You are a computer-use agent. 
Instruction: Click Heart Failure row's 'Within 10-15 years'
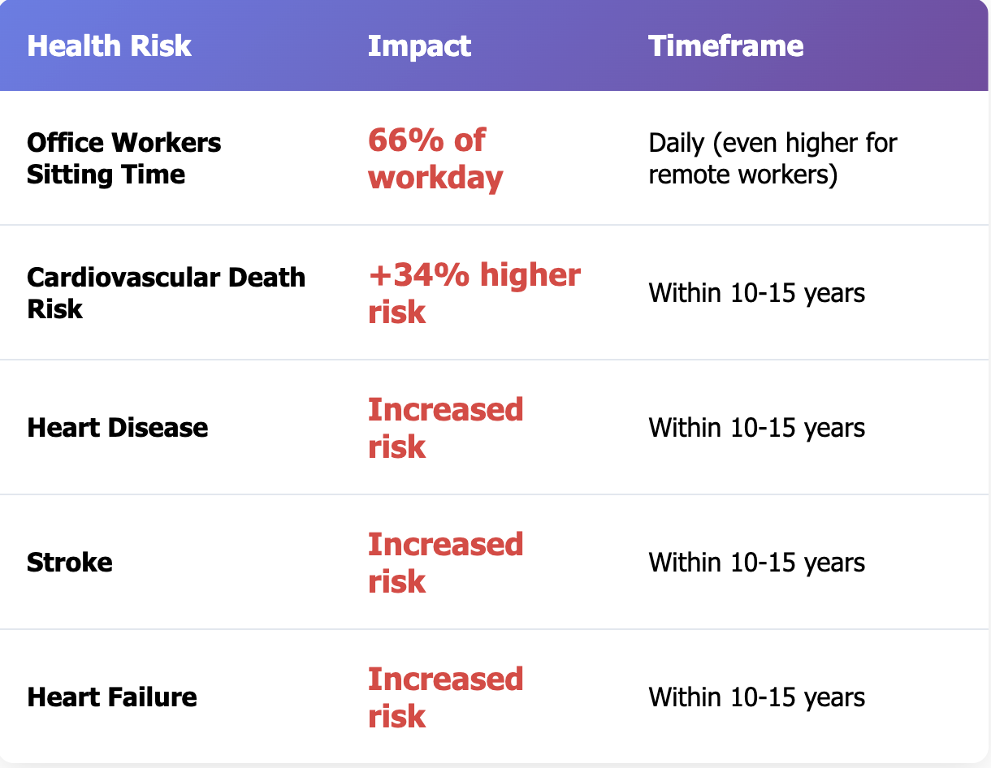pyautogui.click(x=756, y=697)
